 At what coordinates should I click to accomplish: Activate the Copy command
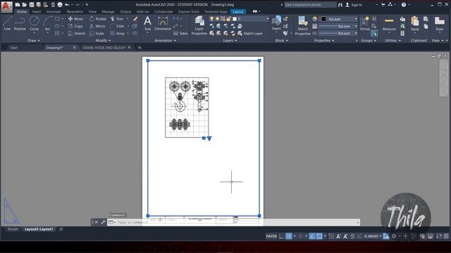click(x=75, y=26)
